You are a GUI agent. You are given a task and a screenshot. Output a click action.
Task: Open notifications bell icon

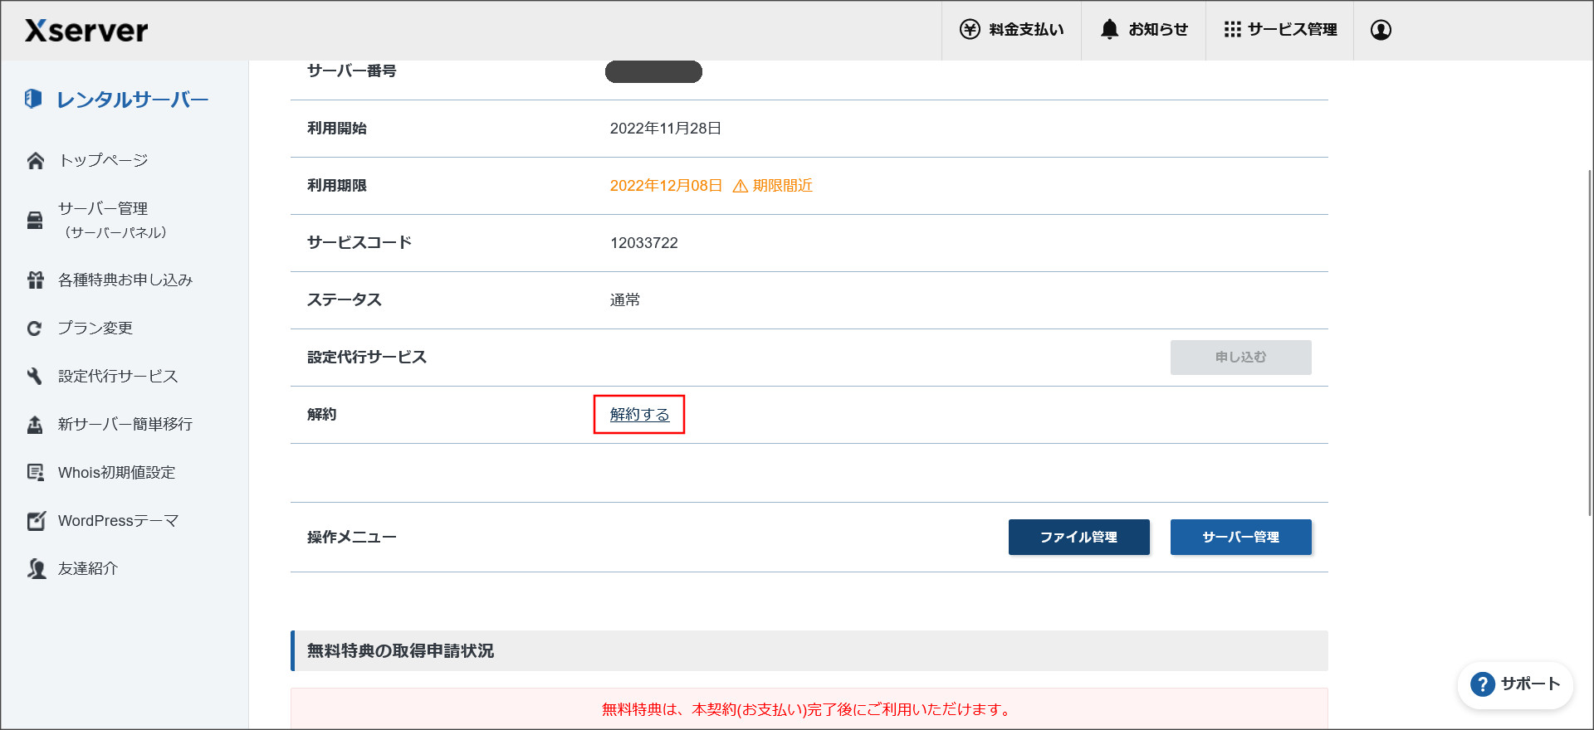point(1109,30)
